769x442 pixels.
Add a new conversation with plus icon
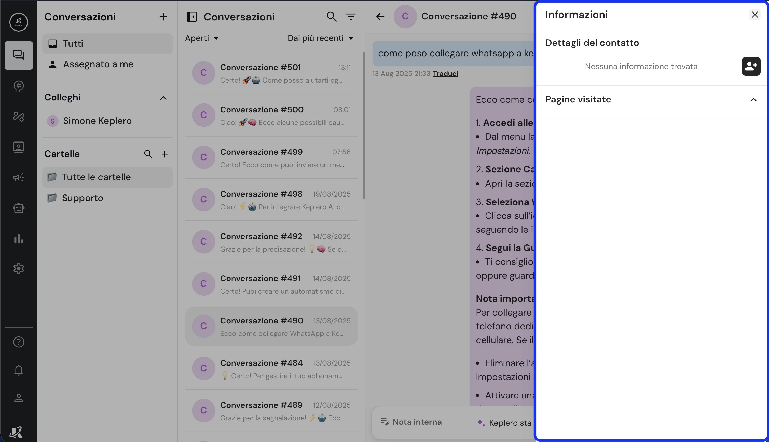163,17
